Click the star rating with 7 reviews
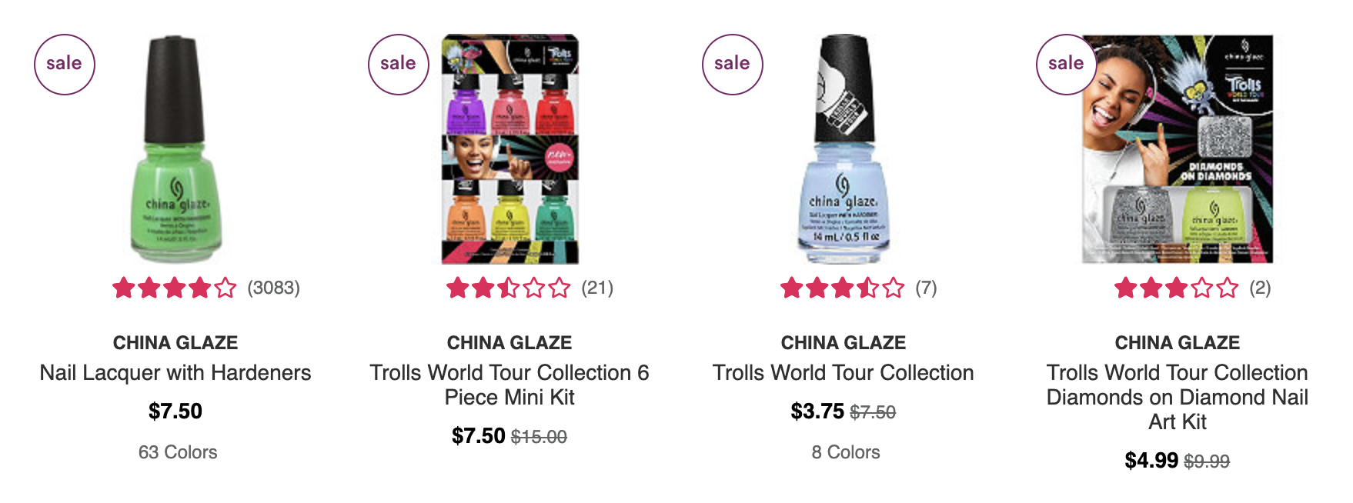The width and height of the screenshot is (1353, 503). (859, 288)
